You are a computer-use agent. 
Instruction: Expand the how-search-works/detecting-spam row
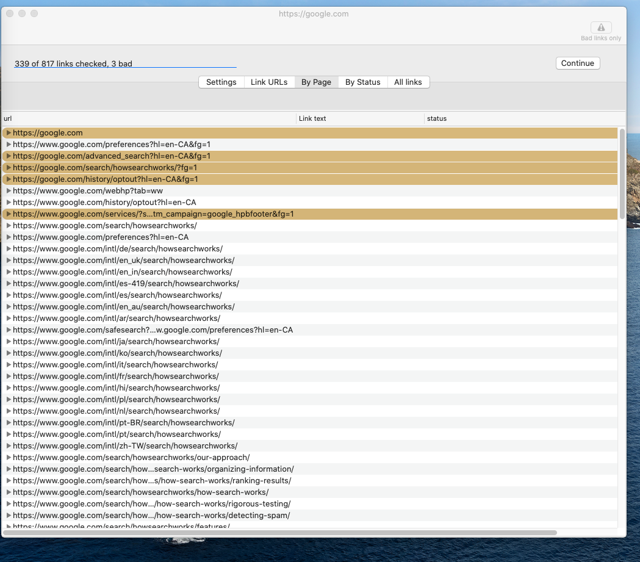click(9, 515)
